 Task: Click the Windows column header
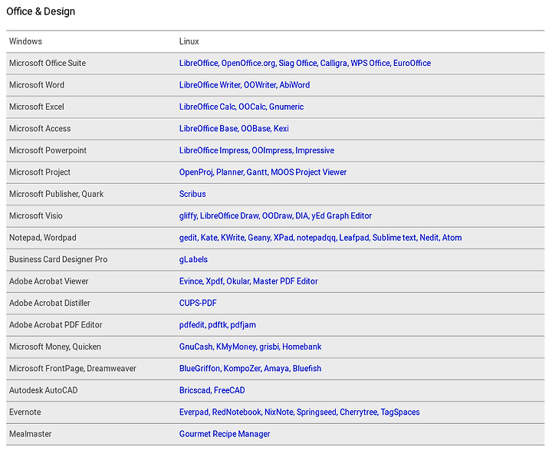[x=25, y=41]
